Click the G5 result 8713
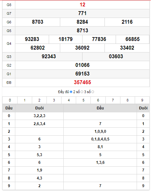Viewport: 151px width, 191px height. (83, 30)
